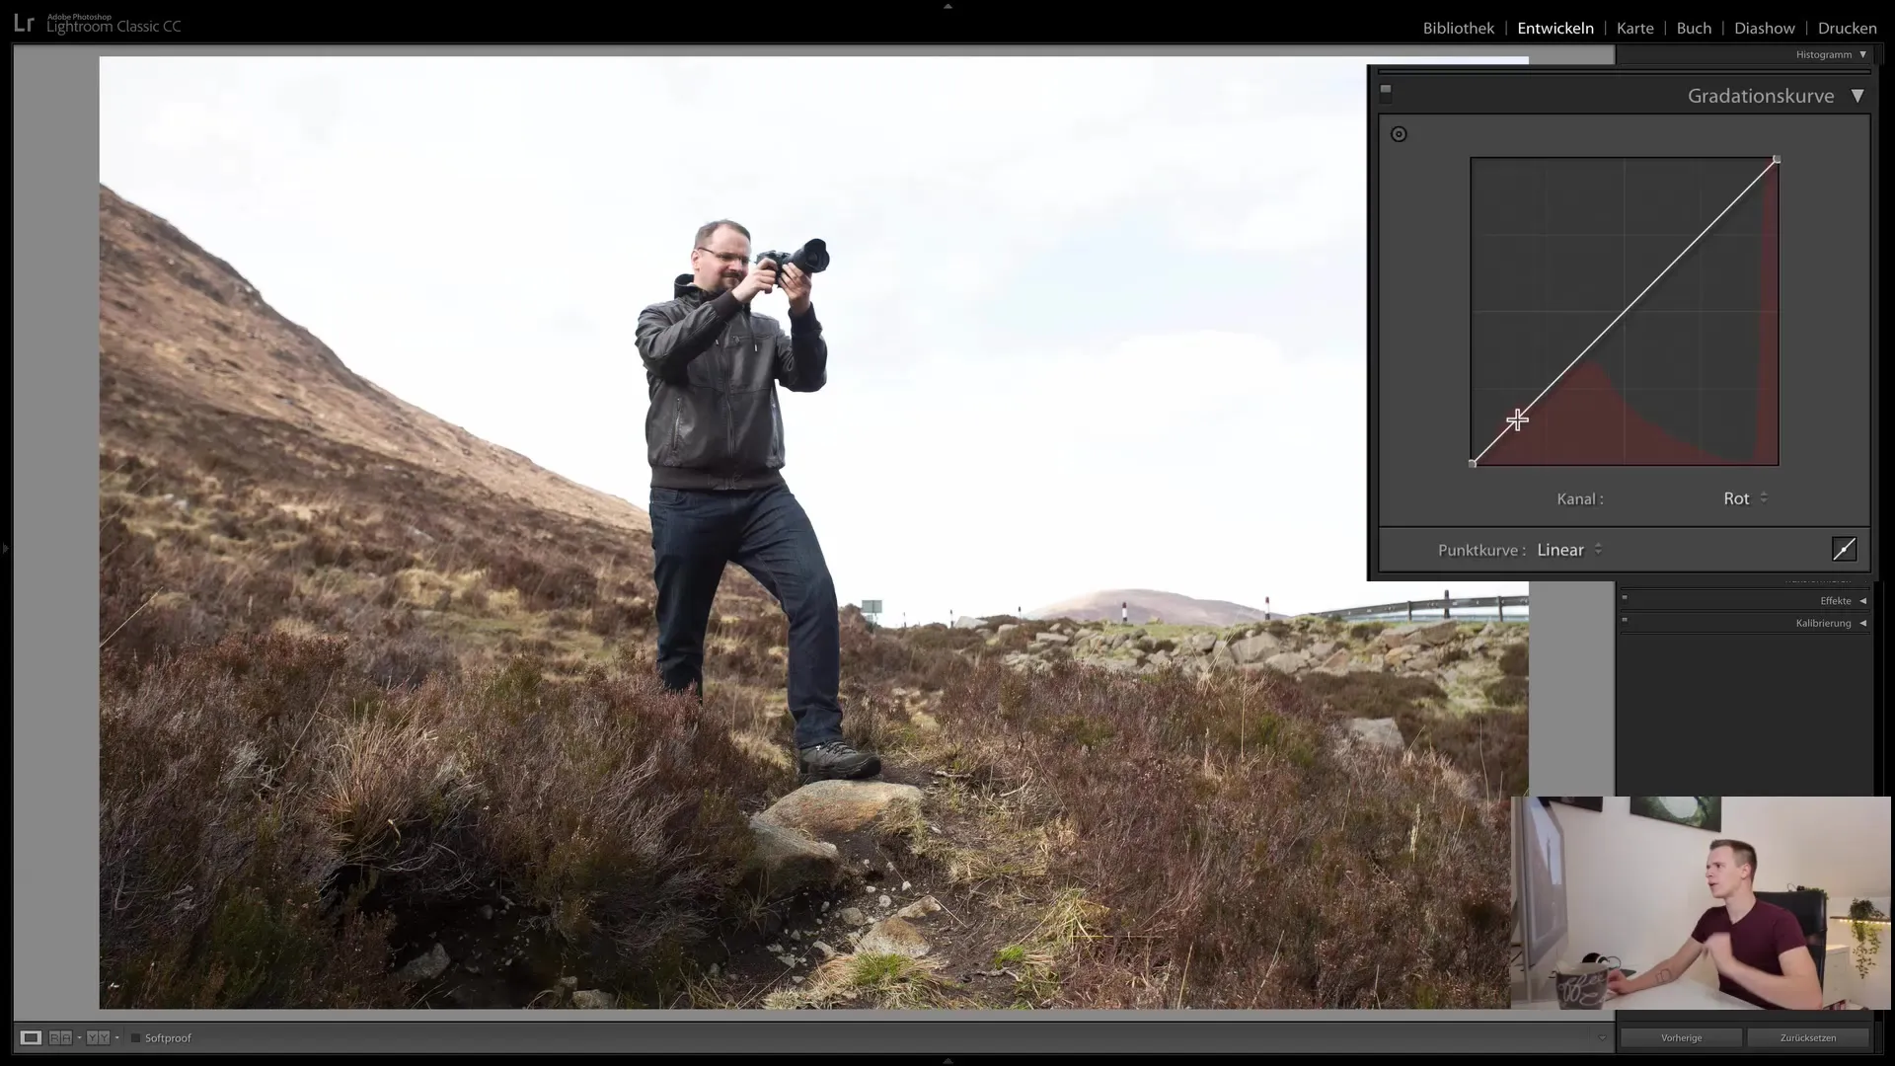Click the Punktkurve label

(1481, 550)
